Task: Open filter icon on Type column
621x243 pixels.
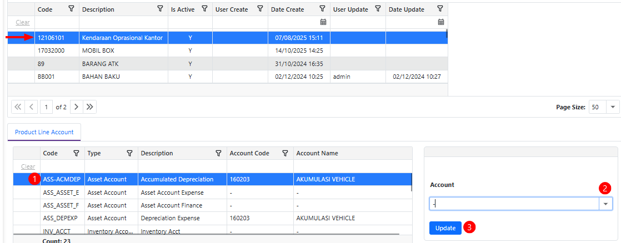Action: 129,153
